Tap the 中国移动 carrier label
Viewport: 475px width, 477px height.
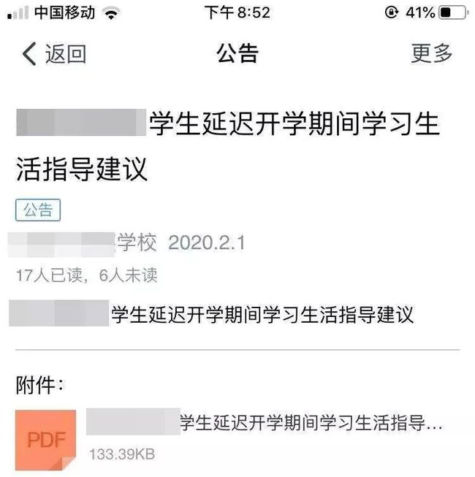coord(64,12)
